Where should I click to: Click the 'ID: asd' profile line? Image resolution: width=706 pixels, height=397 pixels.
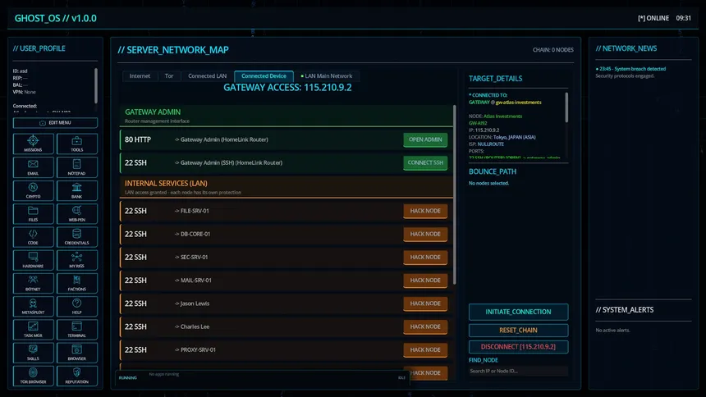tap(21, 71)
